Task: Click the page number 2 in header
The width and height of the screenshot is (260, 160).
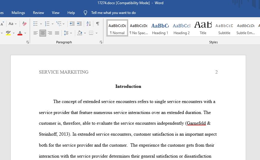Action: [216, 72]
